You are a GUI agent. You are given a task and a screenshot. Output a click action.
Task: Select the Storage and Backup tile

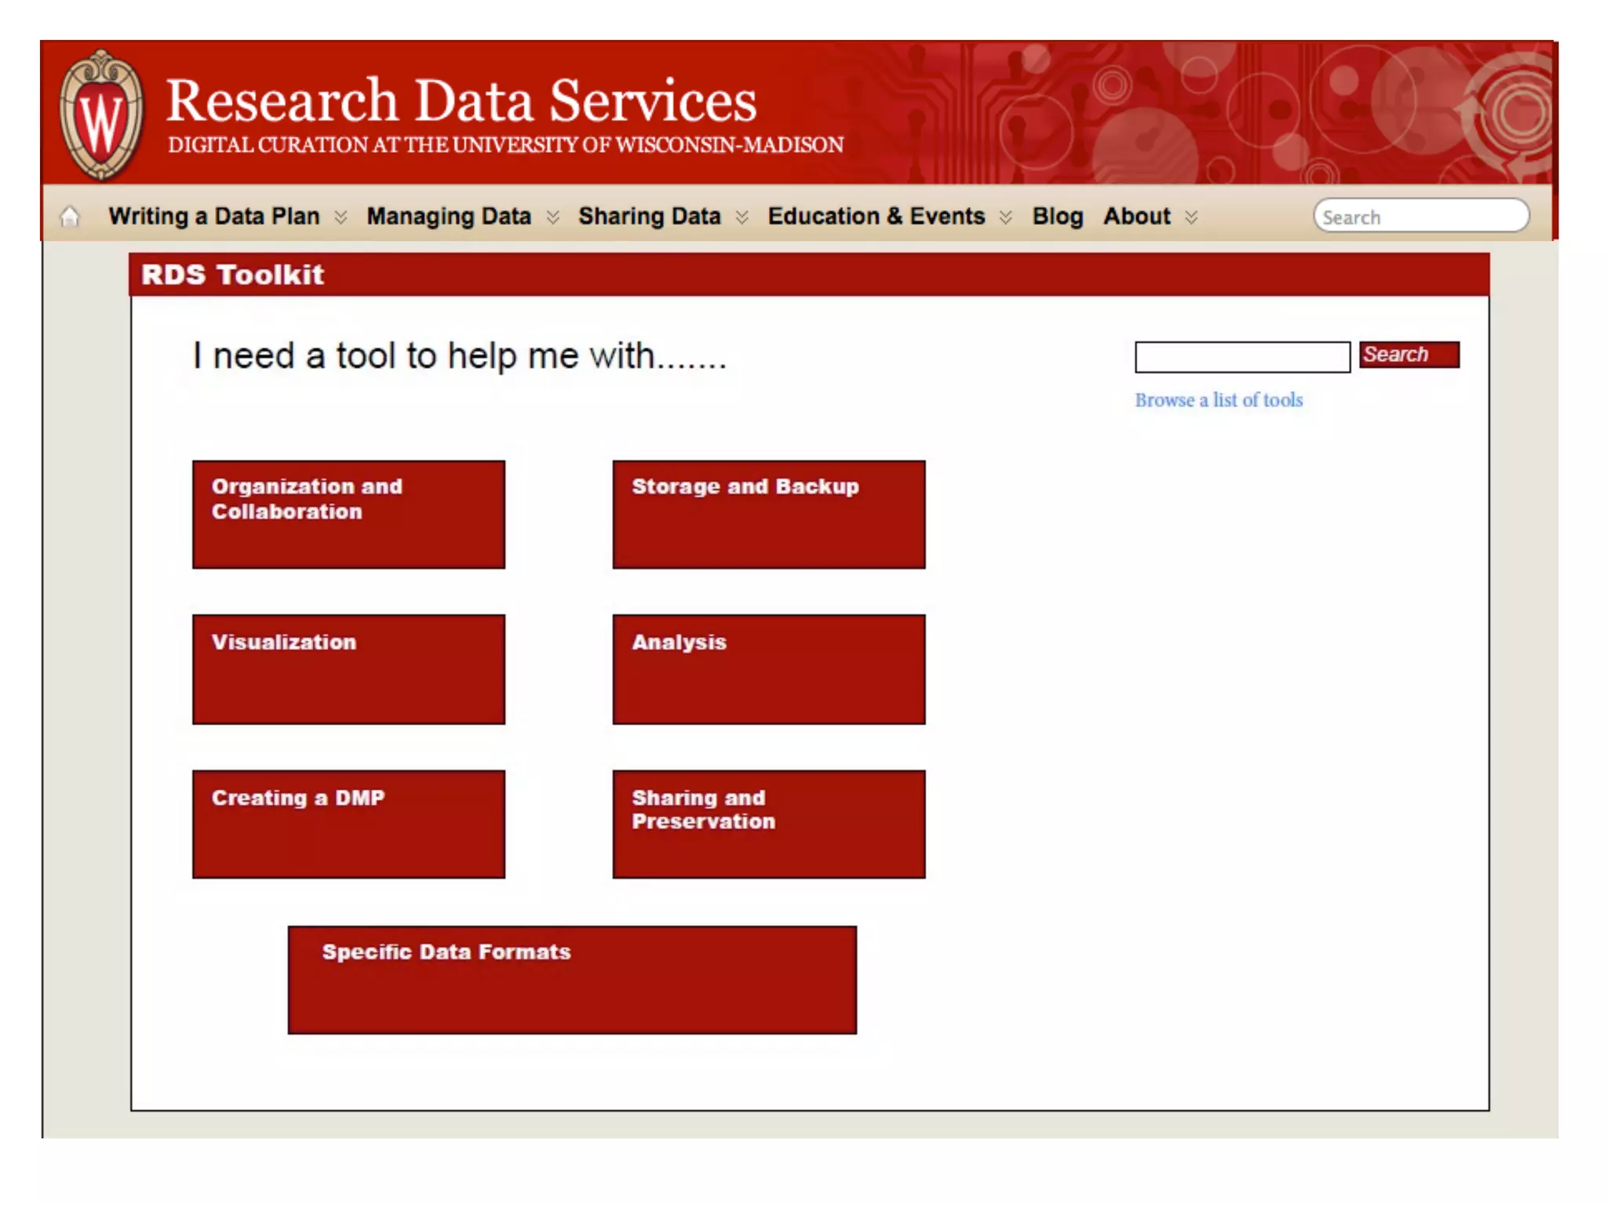(768, 514)
